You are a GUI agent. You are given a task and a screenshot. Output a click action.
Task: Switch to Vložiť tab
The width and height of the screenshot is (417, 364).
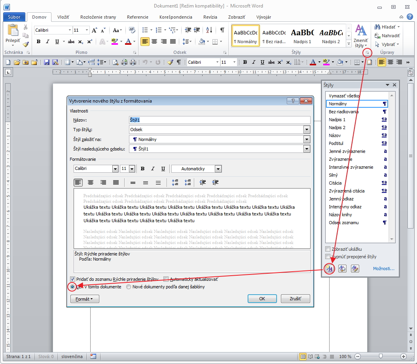pos(63,17)
